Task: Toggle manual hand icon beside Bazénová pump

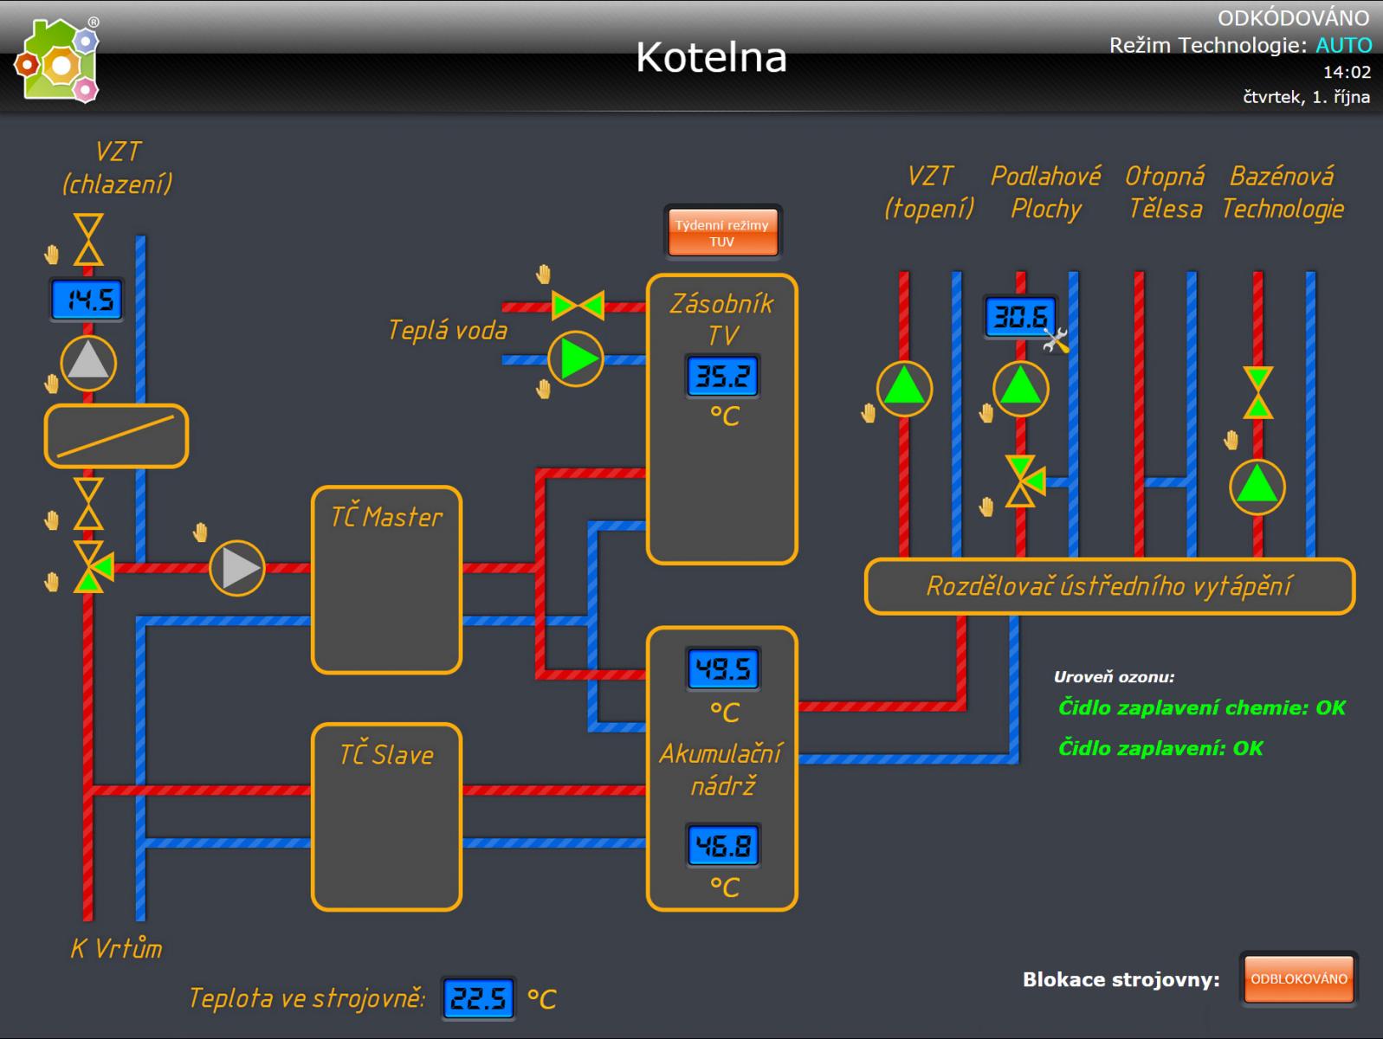Action: pos(1231,440)
